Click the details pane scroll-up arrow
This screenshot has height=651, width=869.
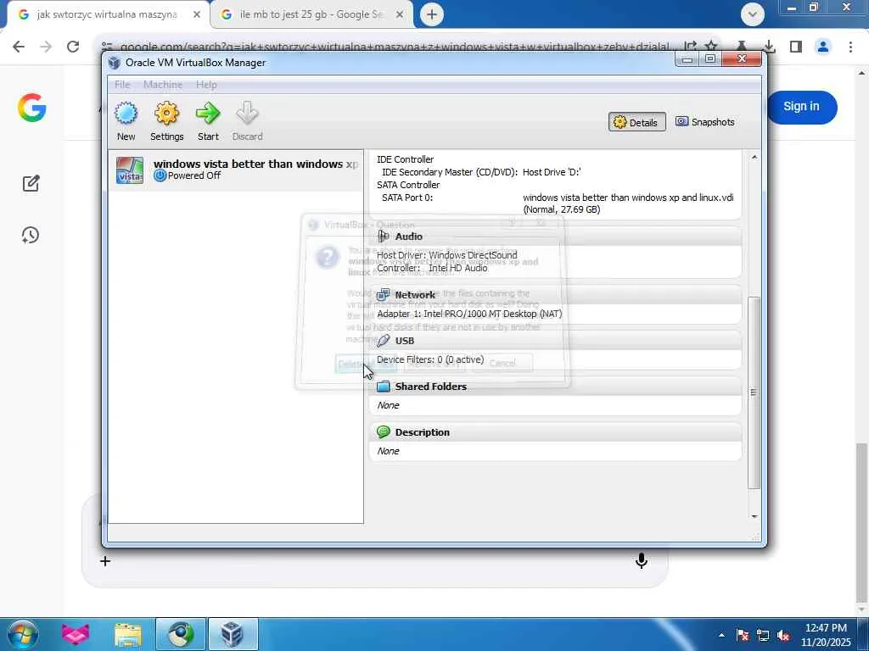click(x=754, y=158)
